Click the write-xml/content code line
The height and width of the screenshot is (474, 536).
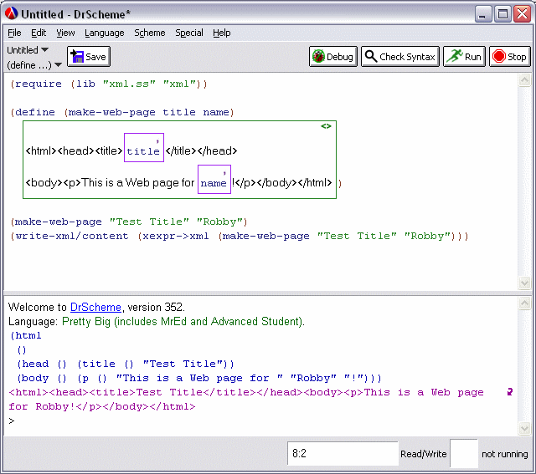pos(240,236)
